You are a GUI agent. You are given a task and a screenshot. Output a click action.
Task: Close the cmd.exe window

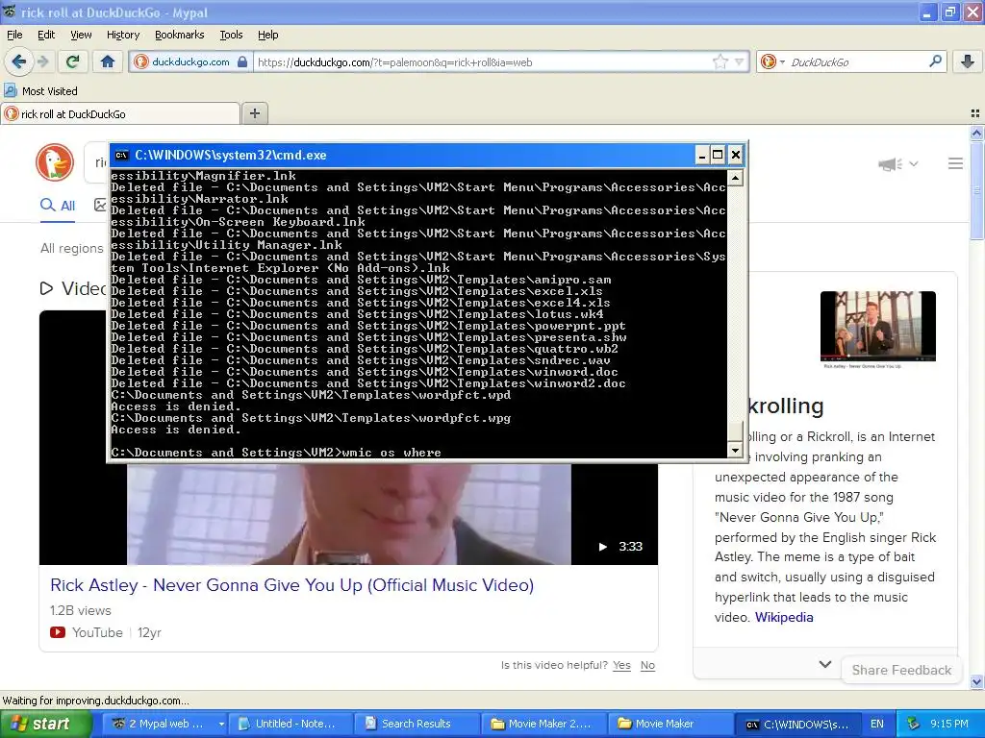(736, 155)
